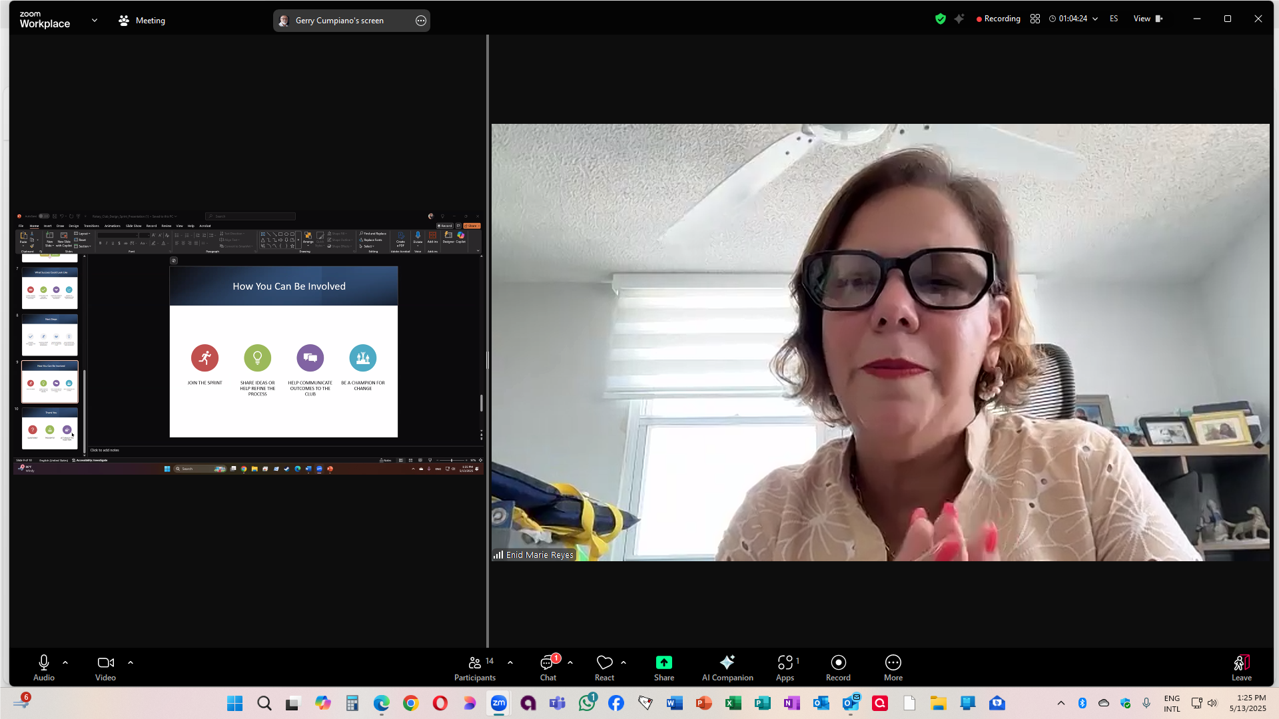Click the divider between shared screen and video
Image resolution: width=1279 pixels, height=719 pixels.
488,359
